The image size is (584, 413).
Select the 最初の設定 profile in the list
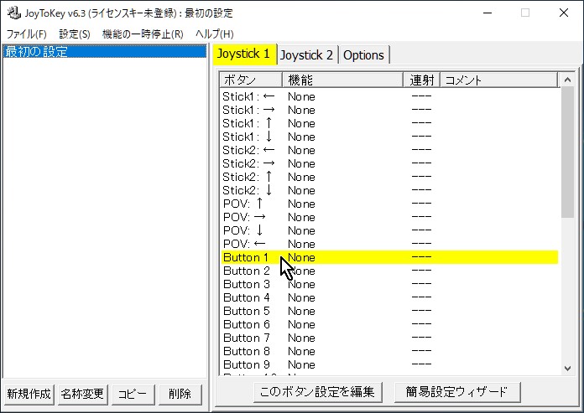[x=105, y=51]
